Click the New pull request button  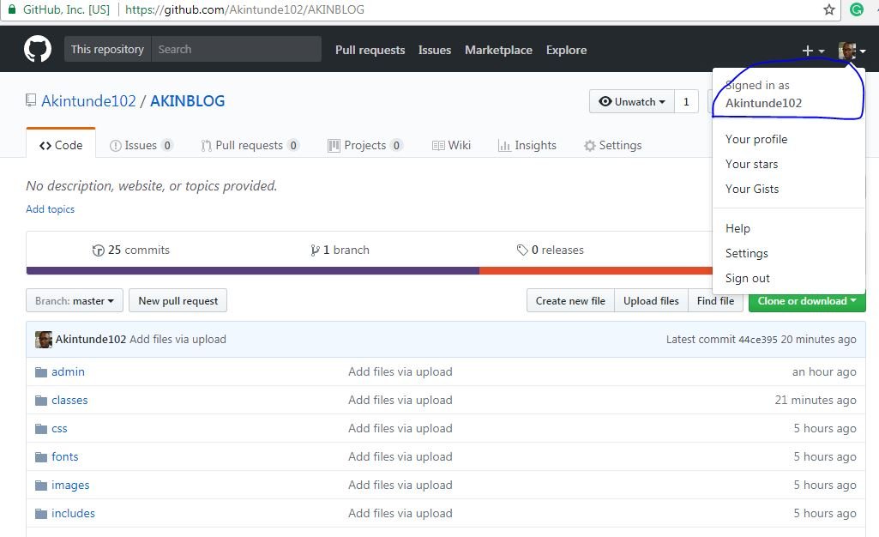178,300
